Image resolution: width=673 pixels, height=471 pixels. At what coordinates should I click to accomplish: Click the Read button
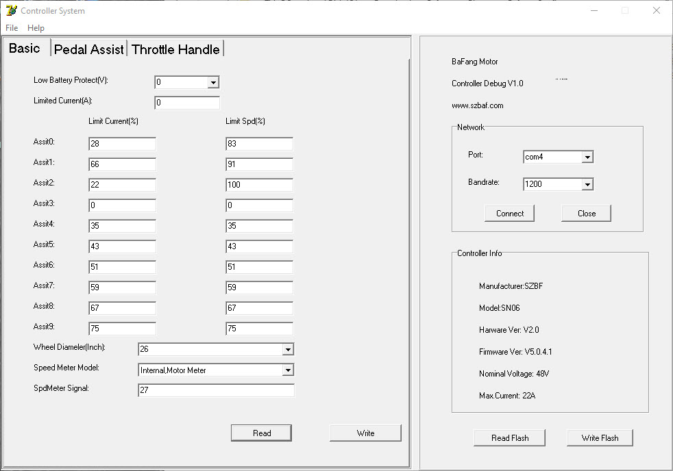point(261,433)
